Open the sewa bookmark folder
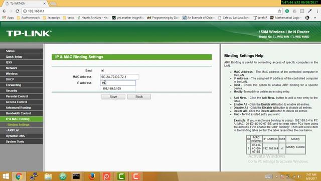Screen dimensions: 321x181 point(68,18)
